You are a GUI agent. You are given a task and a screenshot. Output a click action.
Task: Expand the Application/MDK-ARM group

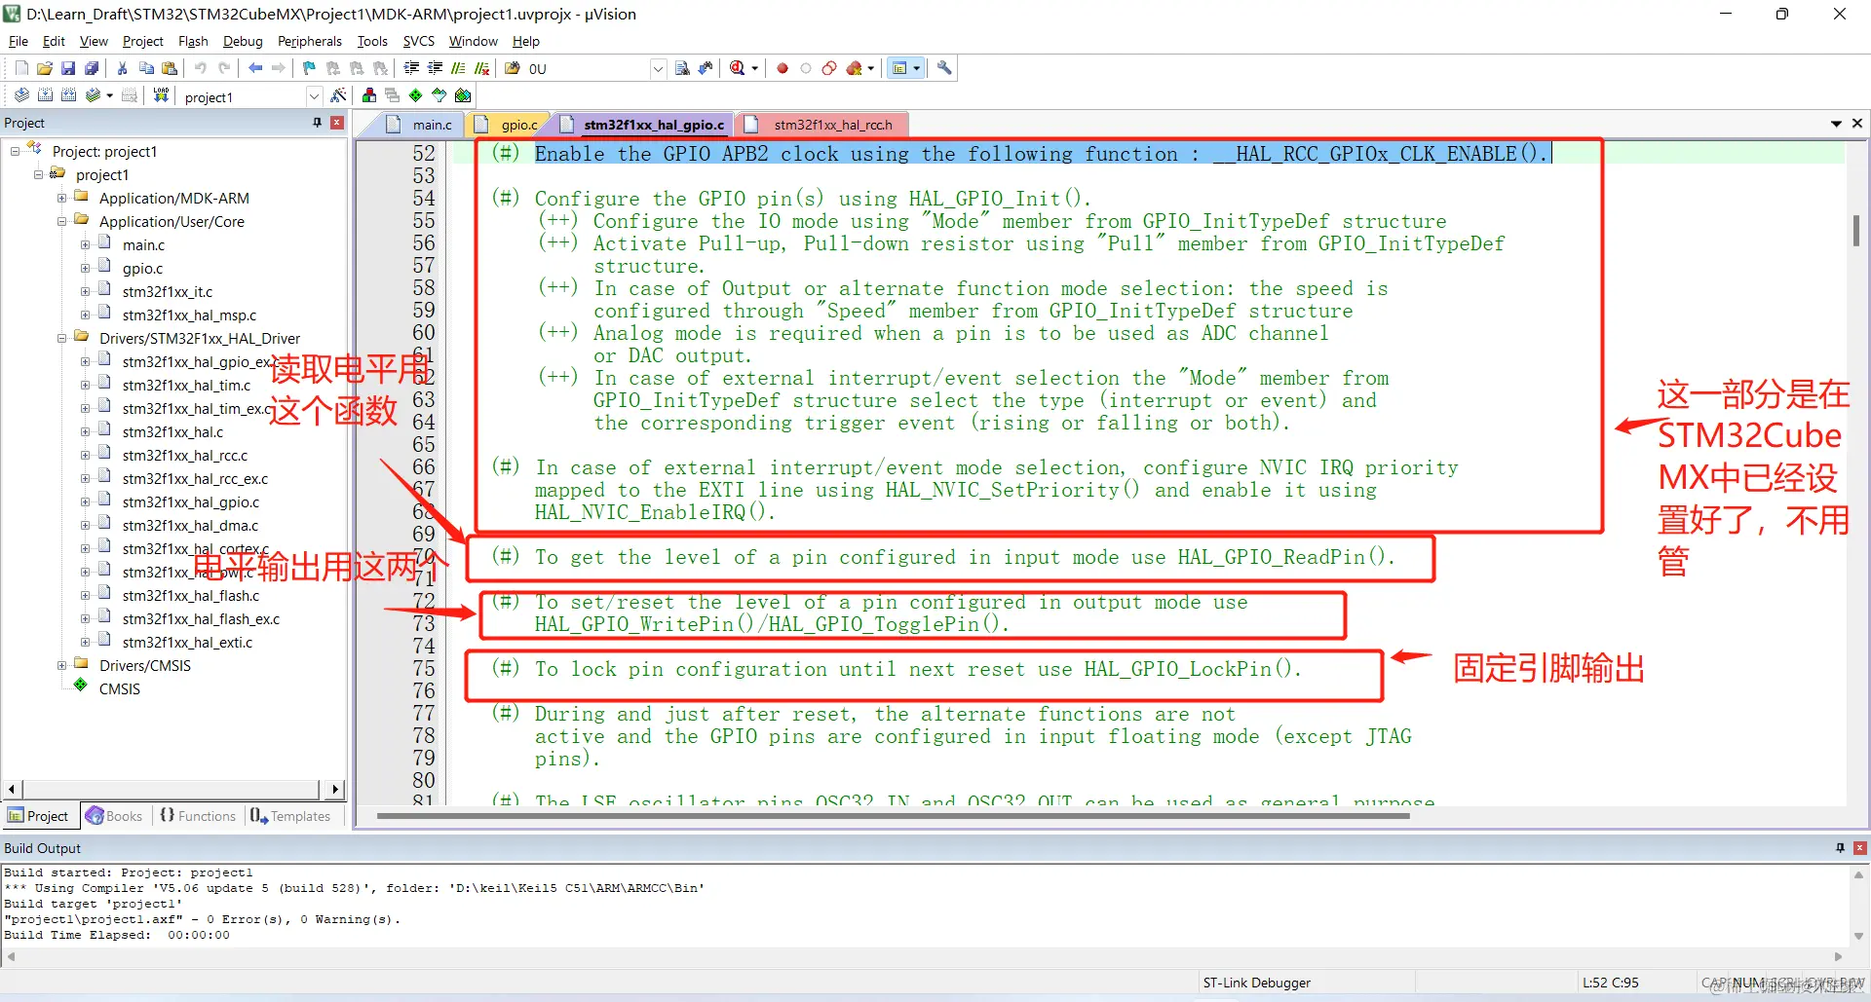[61, 199]
